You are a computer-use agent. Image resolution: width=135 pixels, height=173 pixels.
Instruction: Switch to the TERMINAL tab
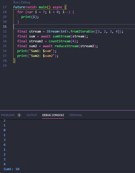point(76,115)
